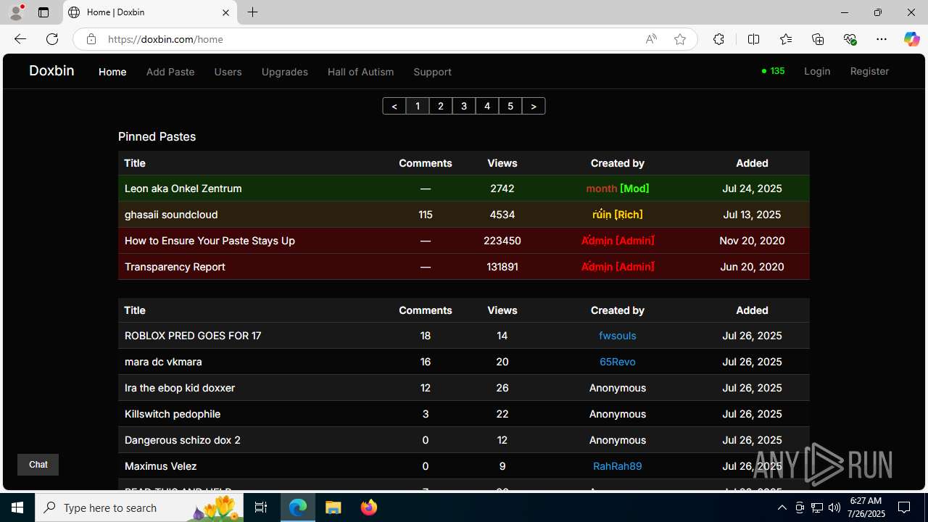
Task: Select the Home navigation item
Action: (112, 72)
